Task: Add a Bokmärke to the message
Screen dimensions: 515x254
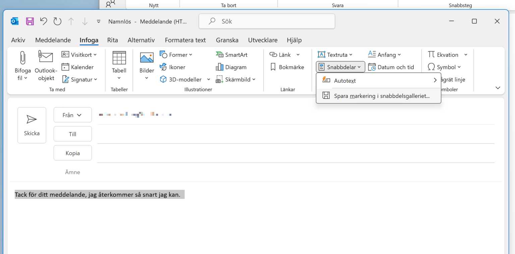Action: coord(287,67)
